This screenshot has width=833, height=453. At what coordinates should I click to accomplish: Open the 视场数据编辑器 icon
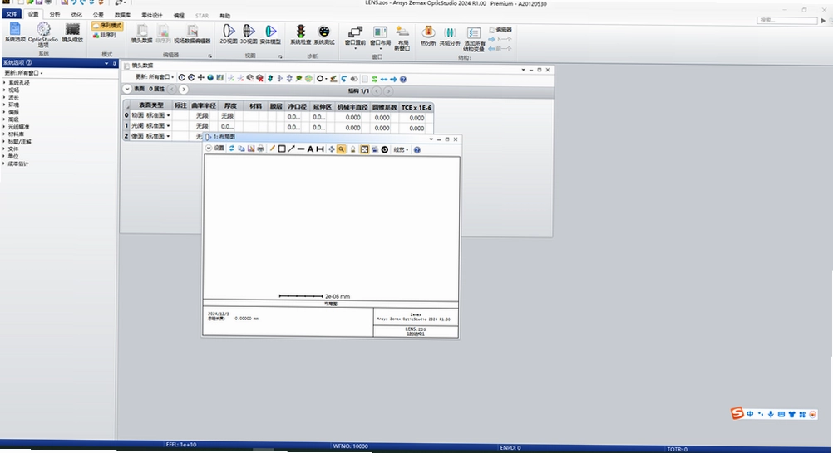coord(192,33)
